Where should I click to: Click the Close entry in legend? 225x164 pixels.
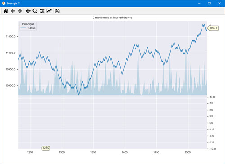32,28
